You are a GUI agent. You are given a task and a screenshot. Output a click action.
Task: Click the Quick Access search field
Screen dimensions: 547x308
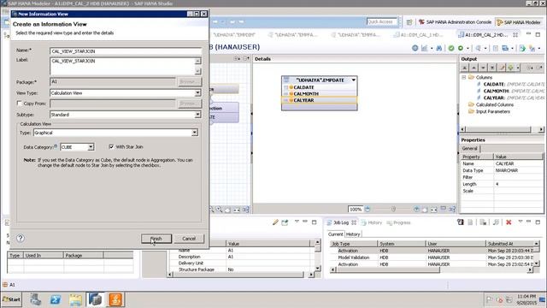coord(382,21)
